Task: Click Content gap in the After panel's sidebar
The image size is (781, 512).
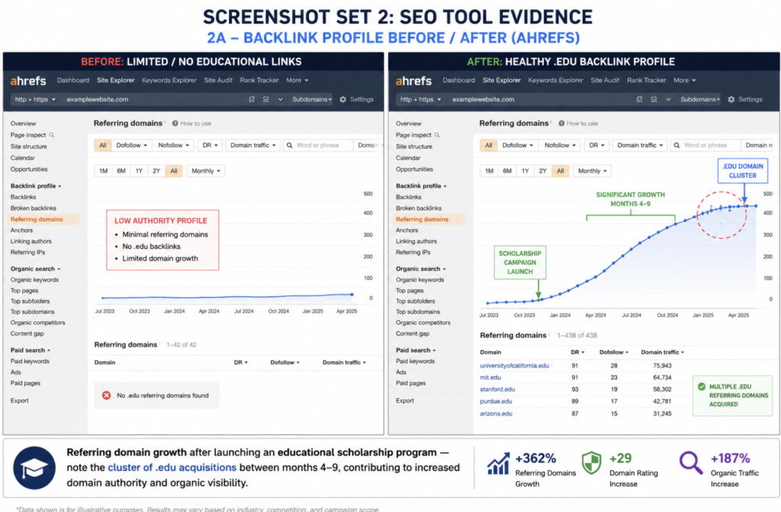Action: click(x=413, y=333)
